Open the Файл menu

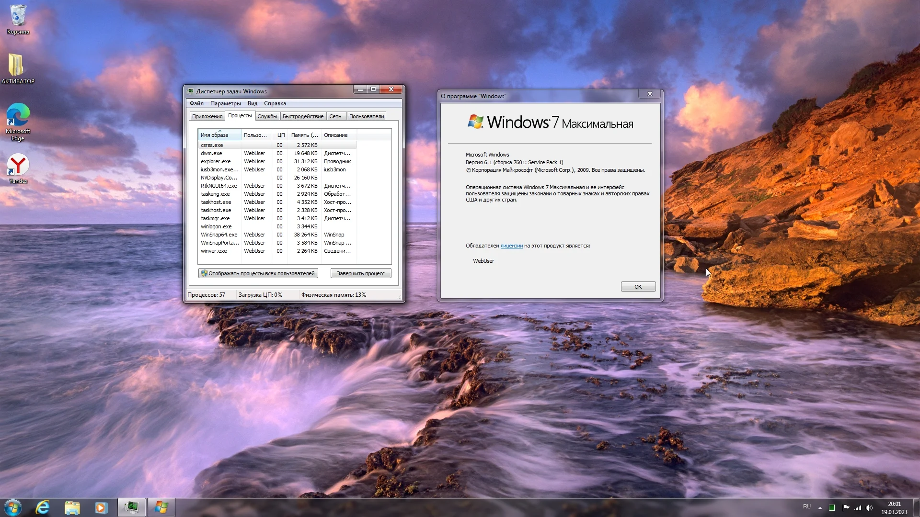point(196,103)
